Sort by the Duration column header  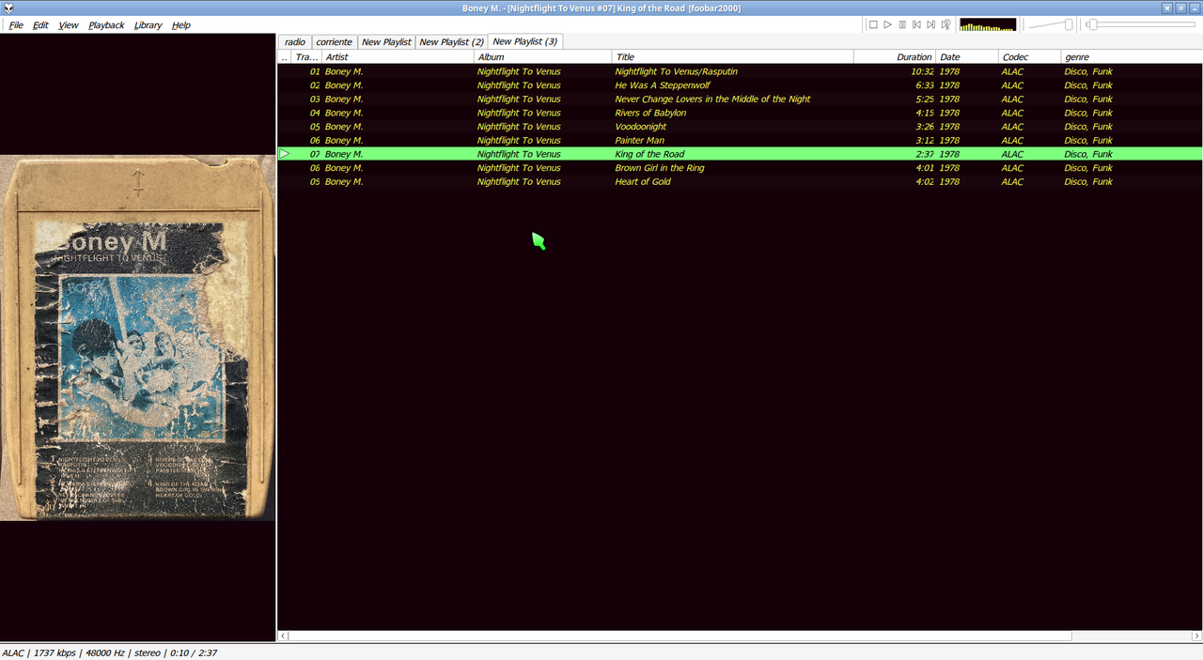895,57
